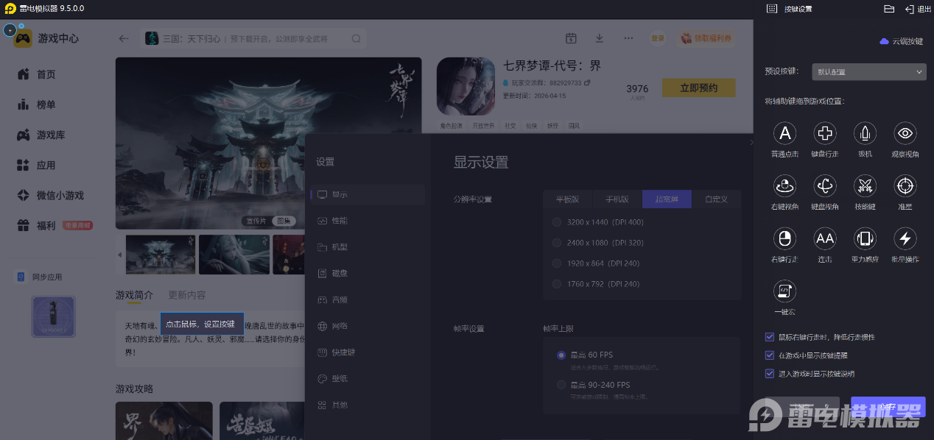This screenshot has height=440, width=934.
Task: Open 音频 settings category
Action: click(x=368, y=299)
